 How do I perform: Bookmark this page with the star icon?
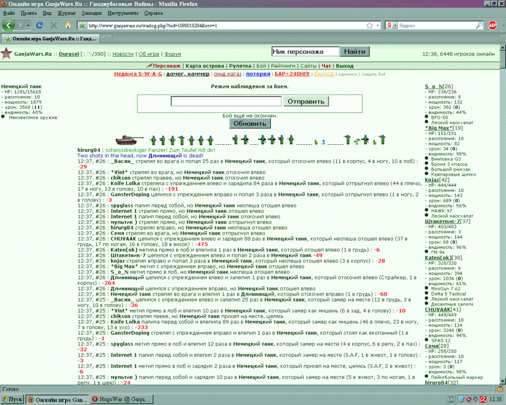coord(369,26)
